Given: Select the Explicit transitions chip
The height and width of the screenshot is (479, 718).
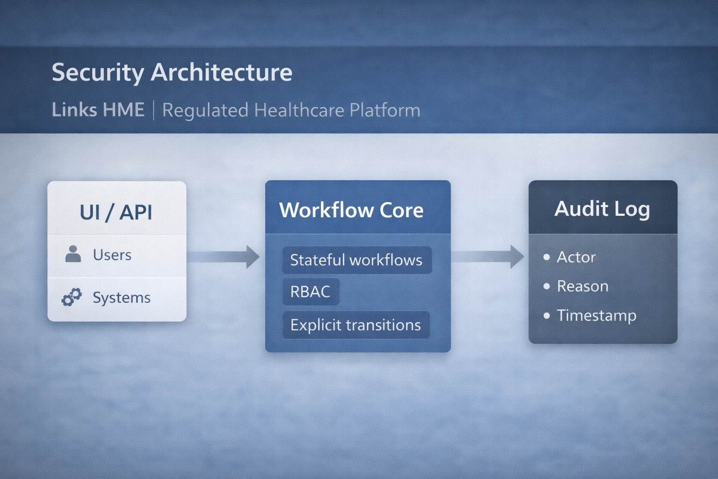Looking at the screenshot, I should point(356,325).
